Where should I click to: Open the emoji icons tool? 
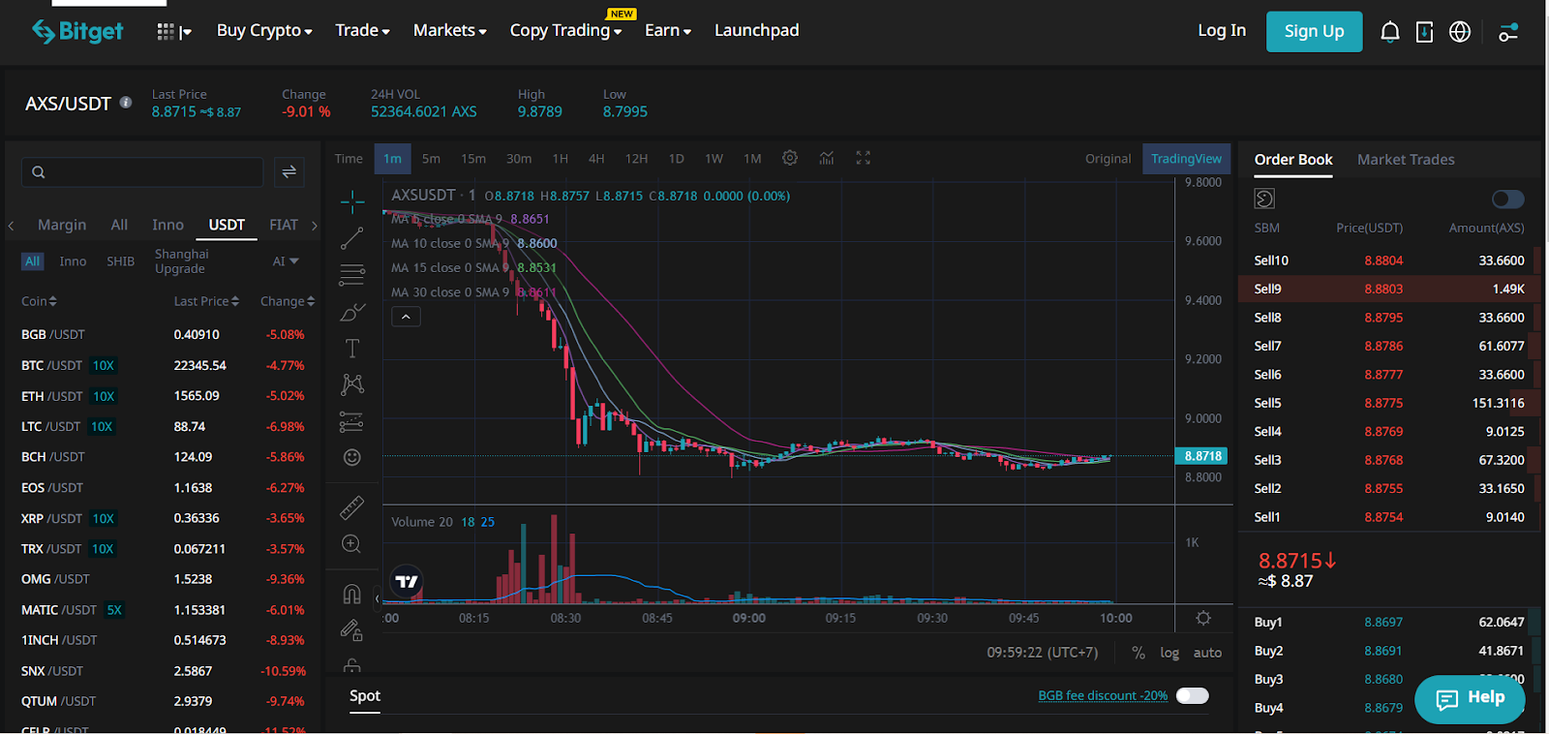pyautogui.click(x=352, y=457)
